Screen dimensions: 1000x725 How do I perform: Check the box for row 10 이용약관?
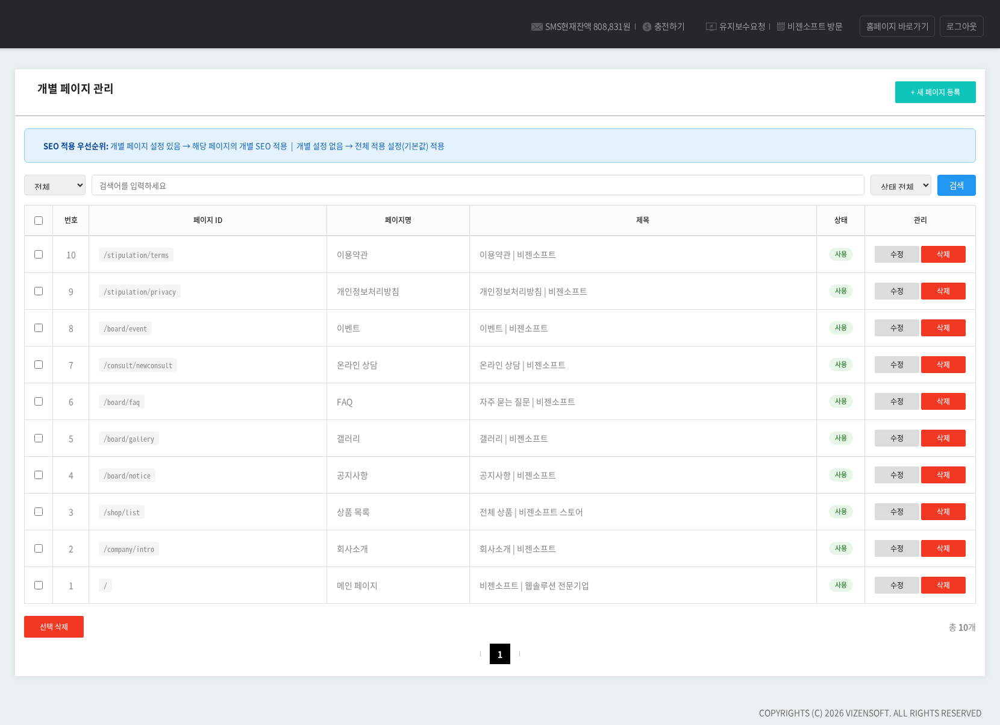(x=39, y=254)
